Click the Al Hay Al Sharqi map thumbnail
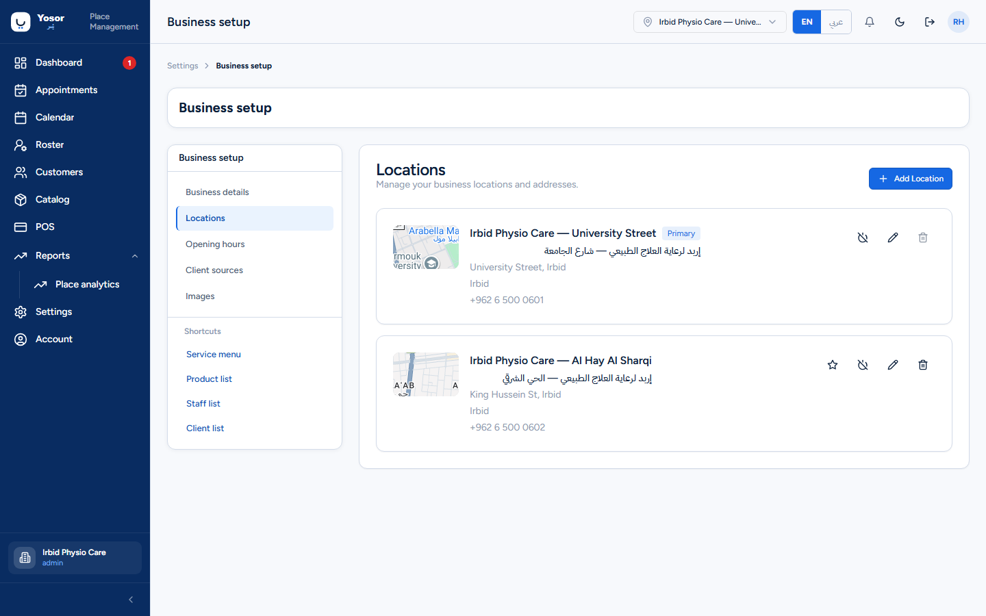 coord(426,374)
